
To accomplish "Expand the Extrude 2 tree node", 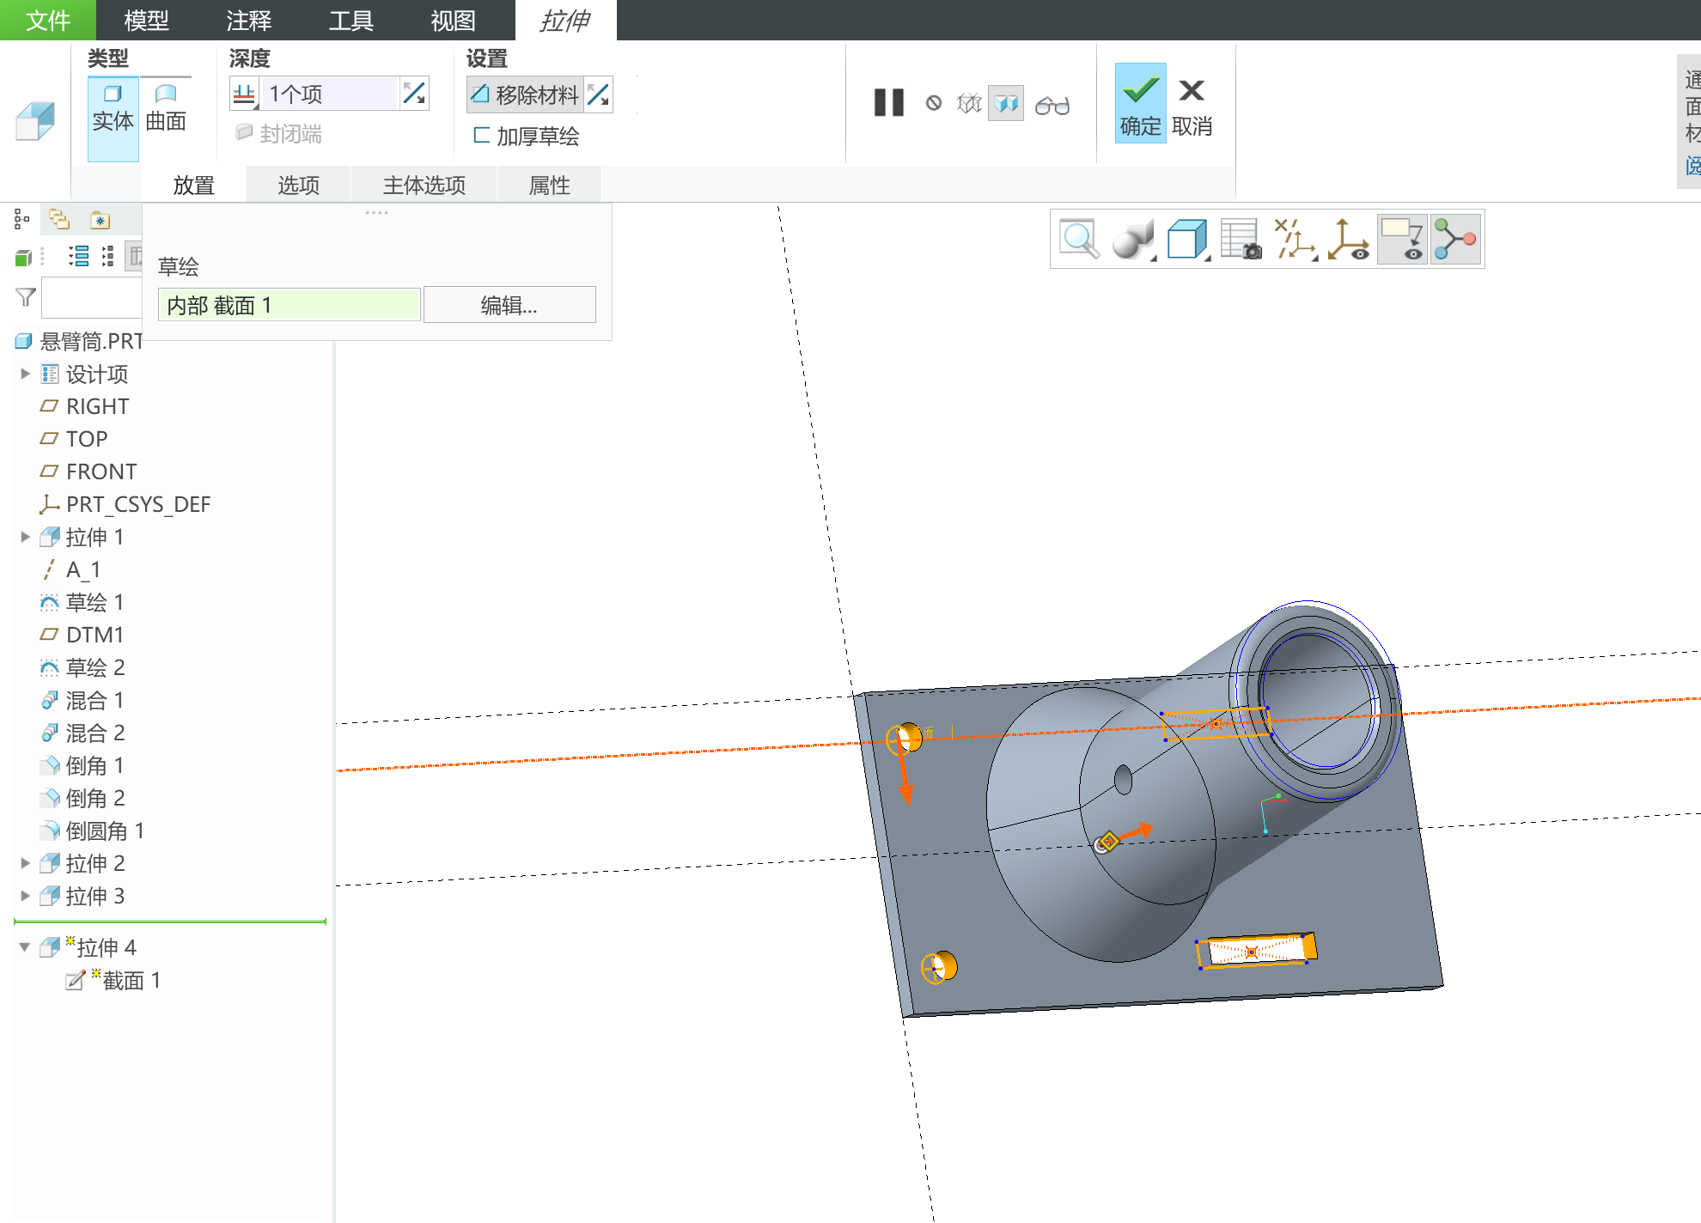I will click(25, 863).
